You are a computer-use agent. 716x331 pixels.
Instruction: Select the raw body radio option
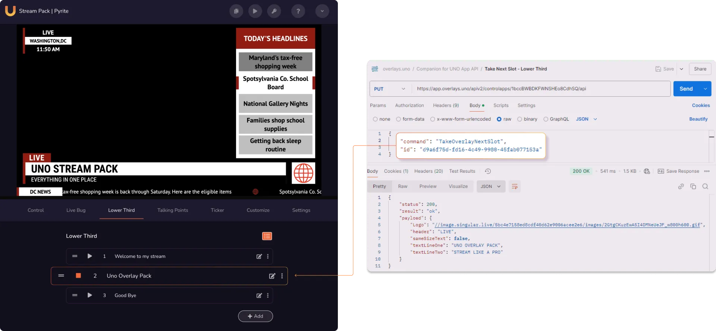click(x=499, y=119)
